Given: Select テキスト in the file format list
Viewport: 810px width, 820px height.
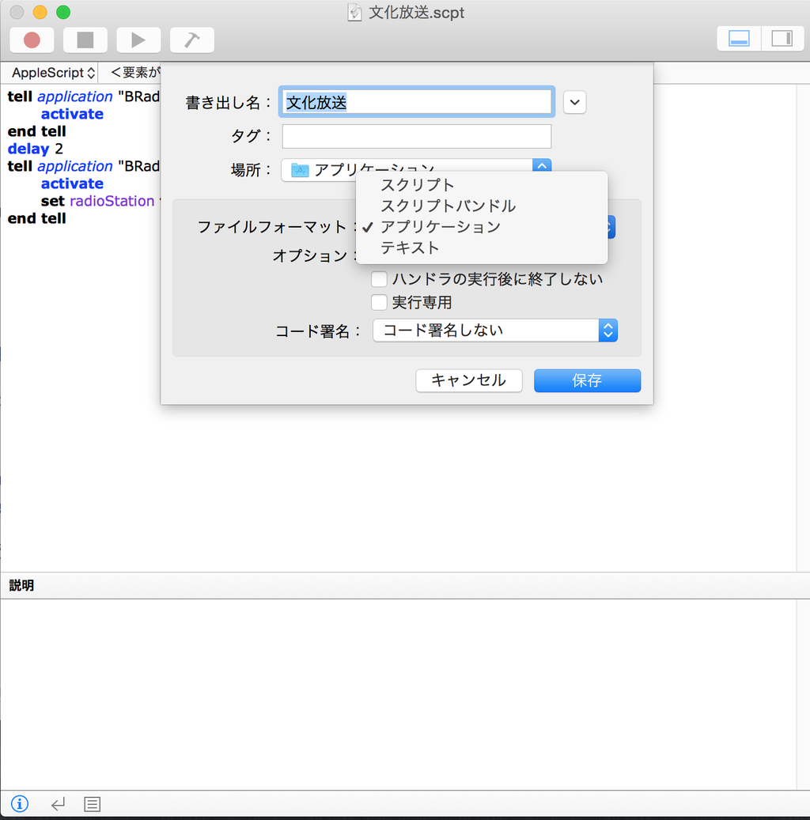Looking at the screenshot, I should point(409,248).
